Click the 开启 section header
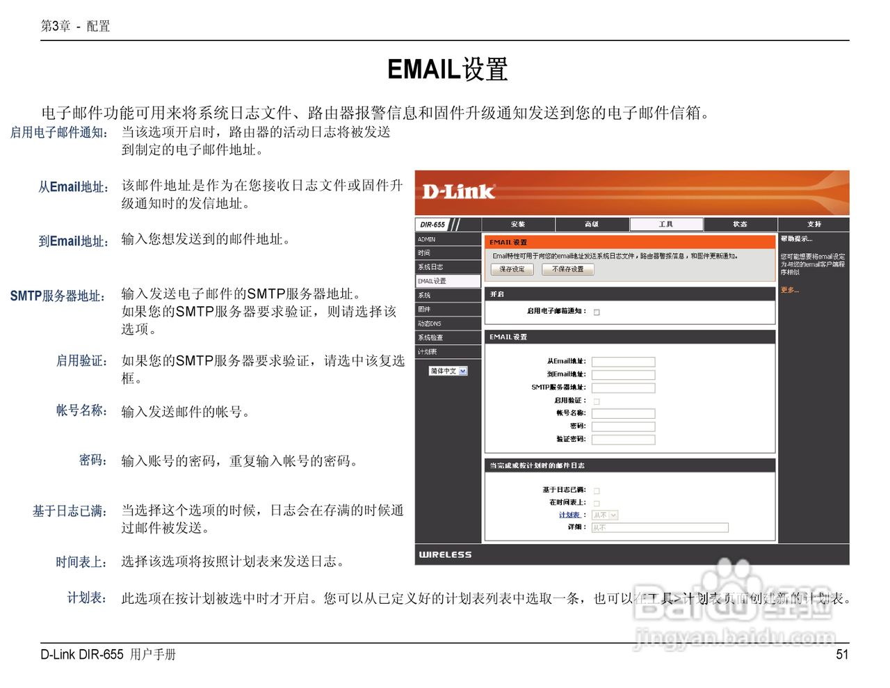 [630, 294]
